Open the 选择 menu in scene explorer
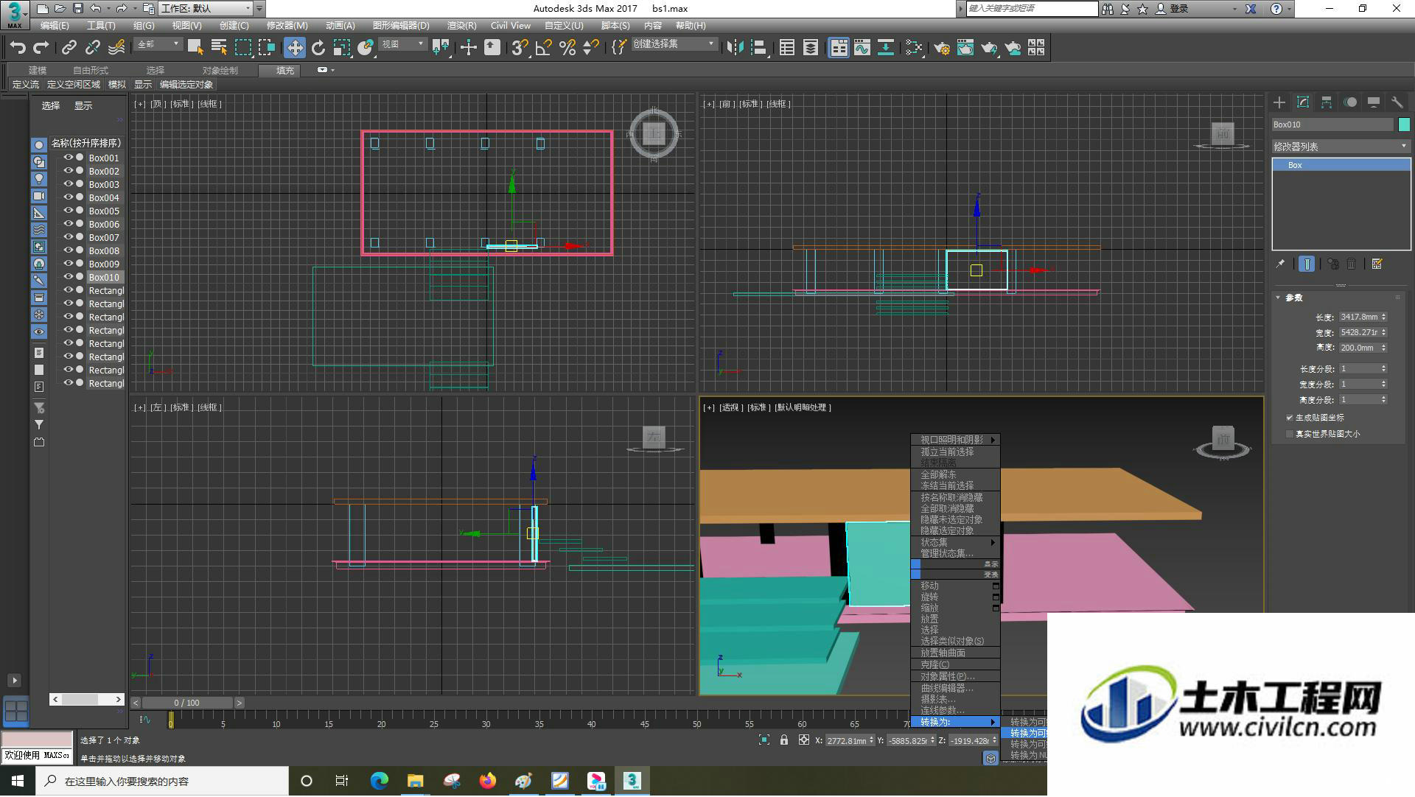The image size is (1415, 797). point(51,106)
